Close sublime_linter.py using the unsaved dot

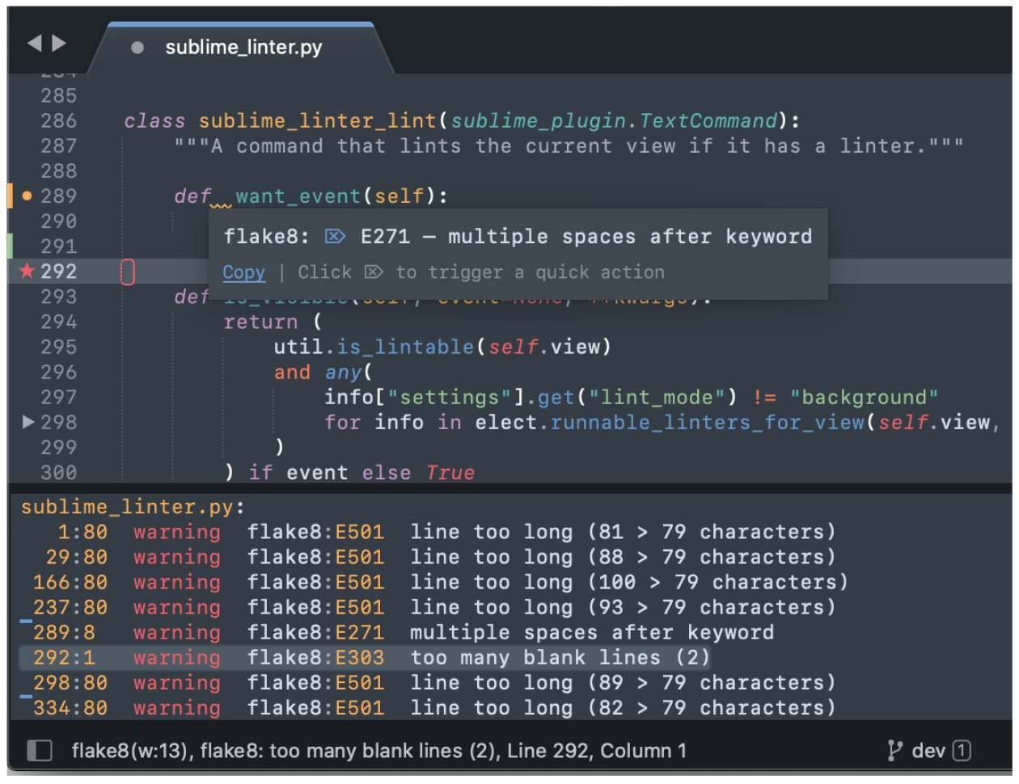[137, 48]
